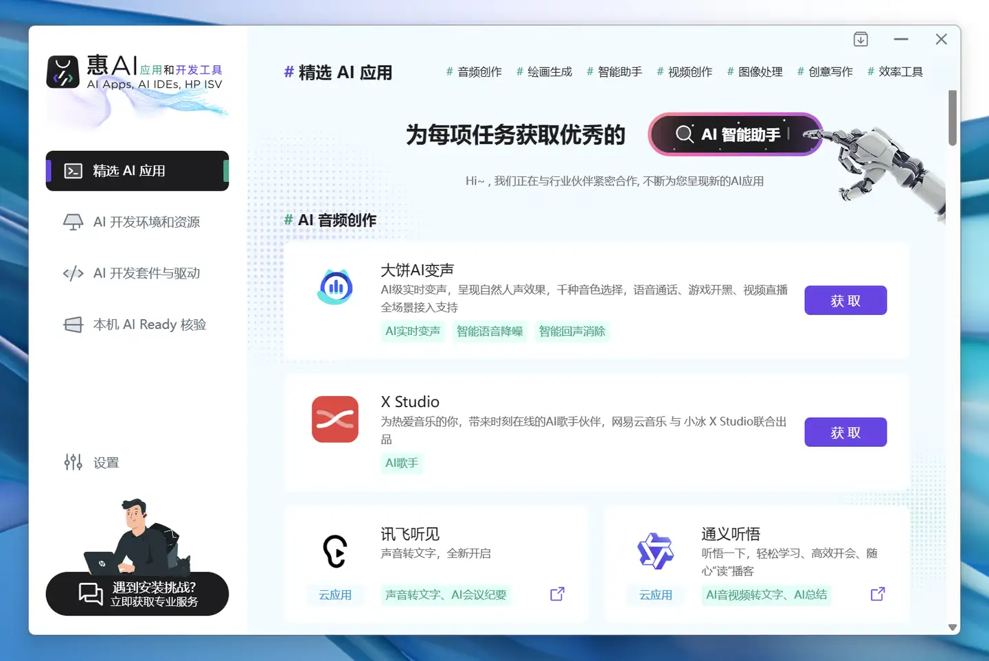Open 讯飞听见 external link icon
Viewport: 989px width, 661px height.
pyautogui.click(x=557, y=594)
